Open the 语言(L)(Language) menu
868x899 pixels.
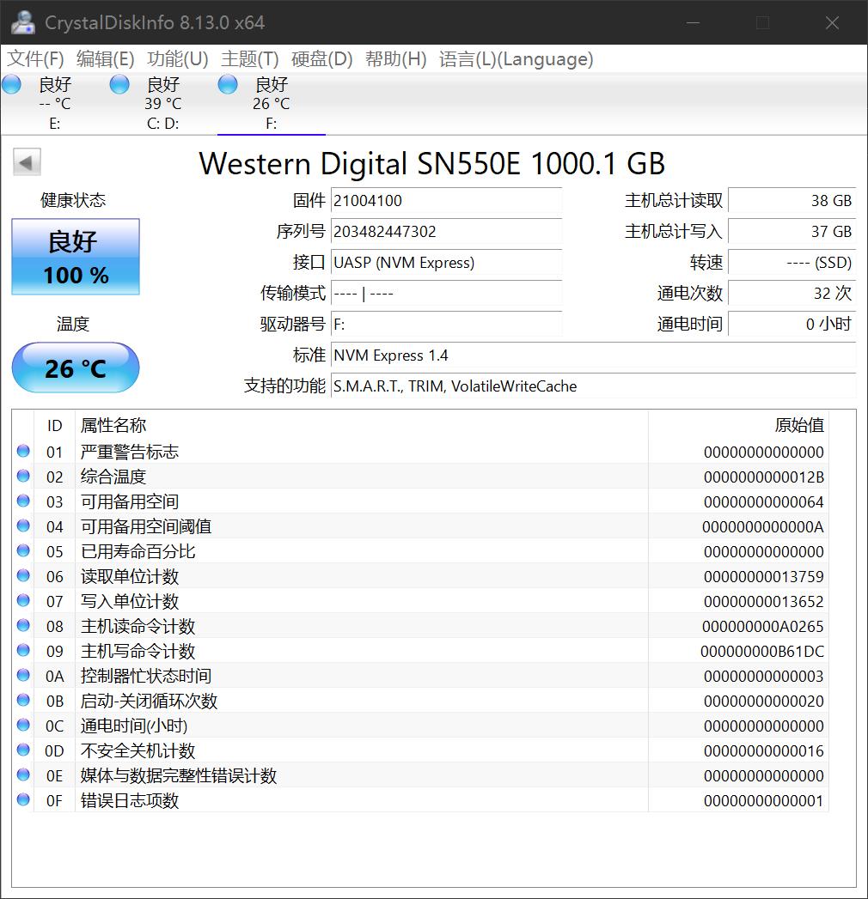pyautogui.click(x=517, y=59)
